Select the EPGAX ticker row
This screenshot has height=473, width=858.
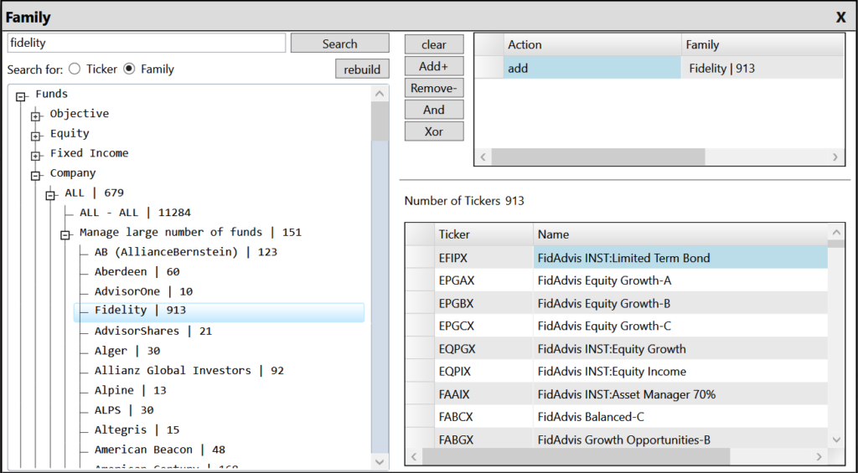click(457, 280)
